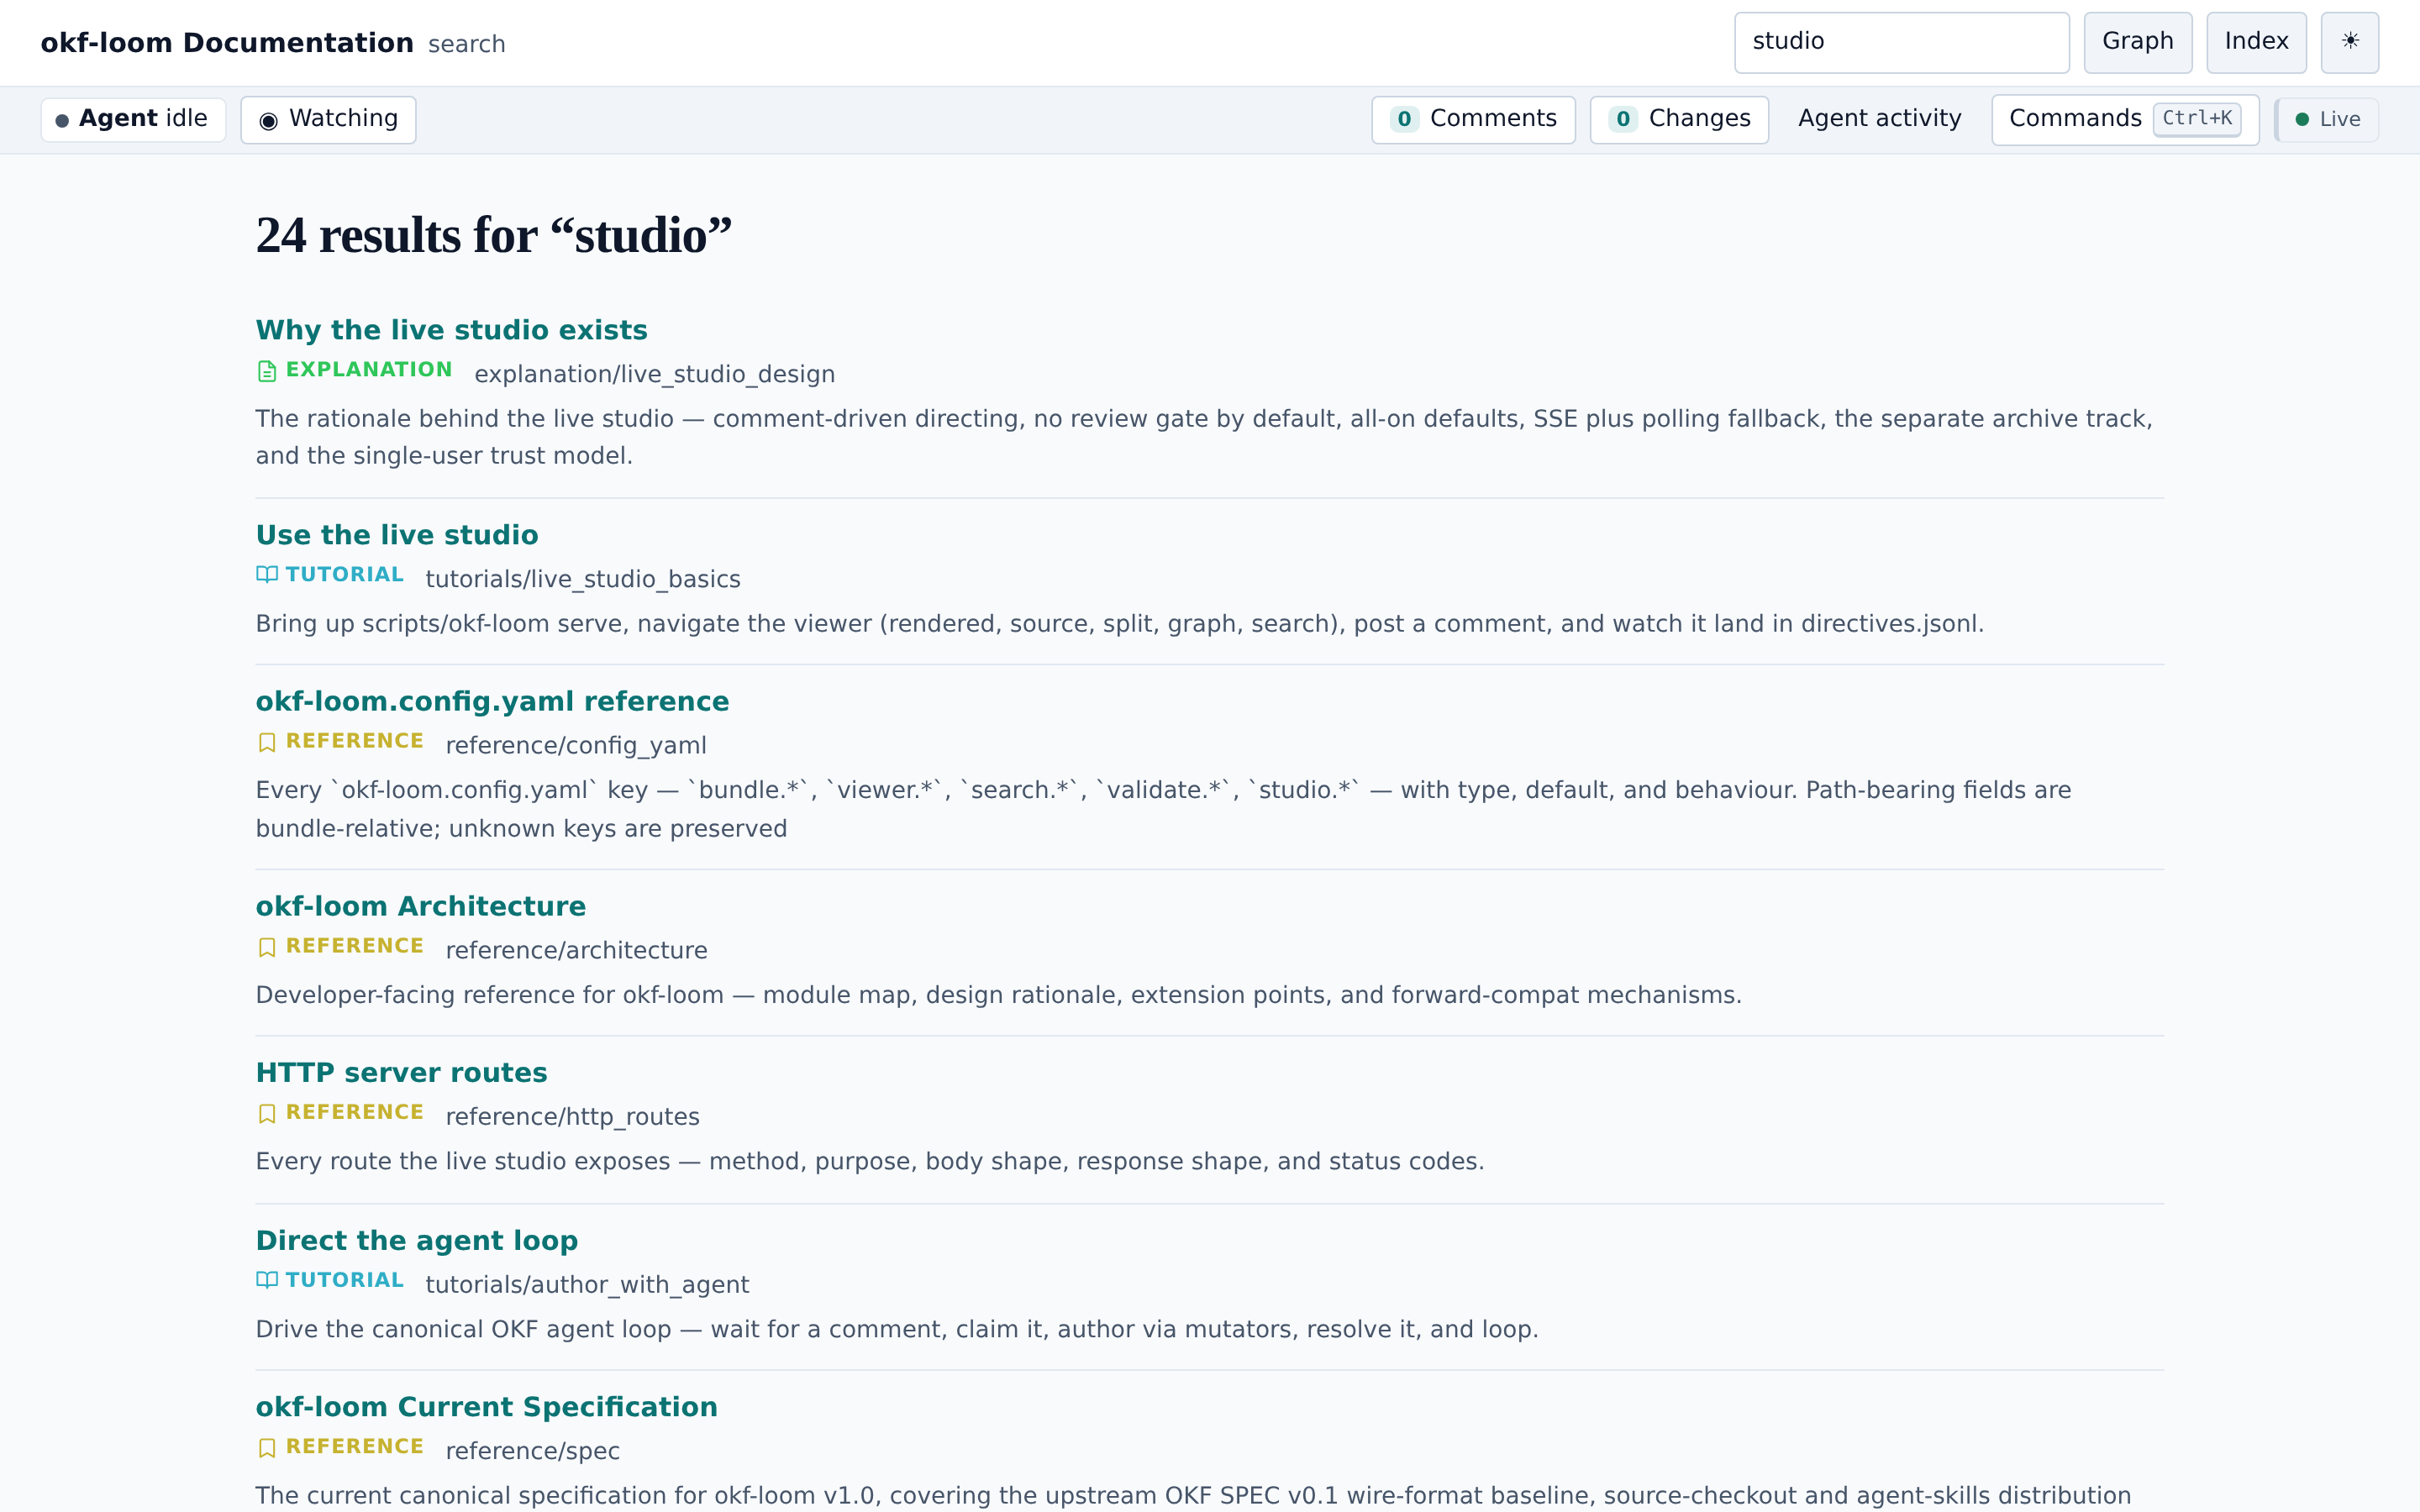Click the reference/http_routes path text
2420x1512 pixels.
(x=572, y=1116)
